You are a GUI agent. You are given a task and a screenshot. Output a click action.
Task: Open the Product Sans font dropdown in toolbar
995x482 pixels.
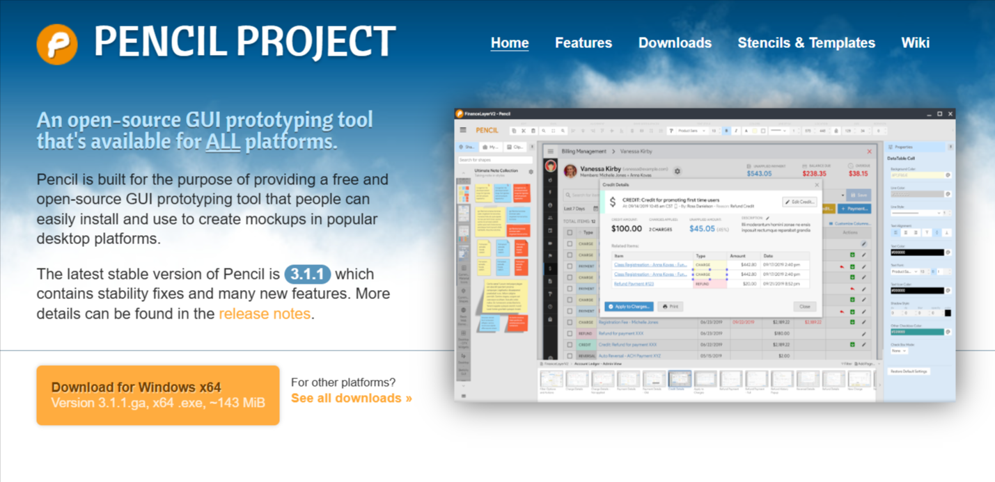(692, 131)
